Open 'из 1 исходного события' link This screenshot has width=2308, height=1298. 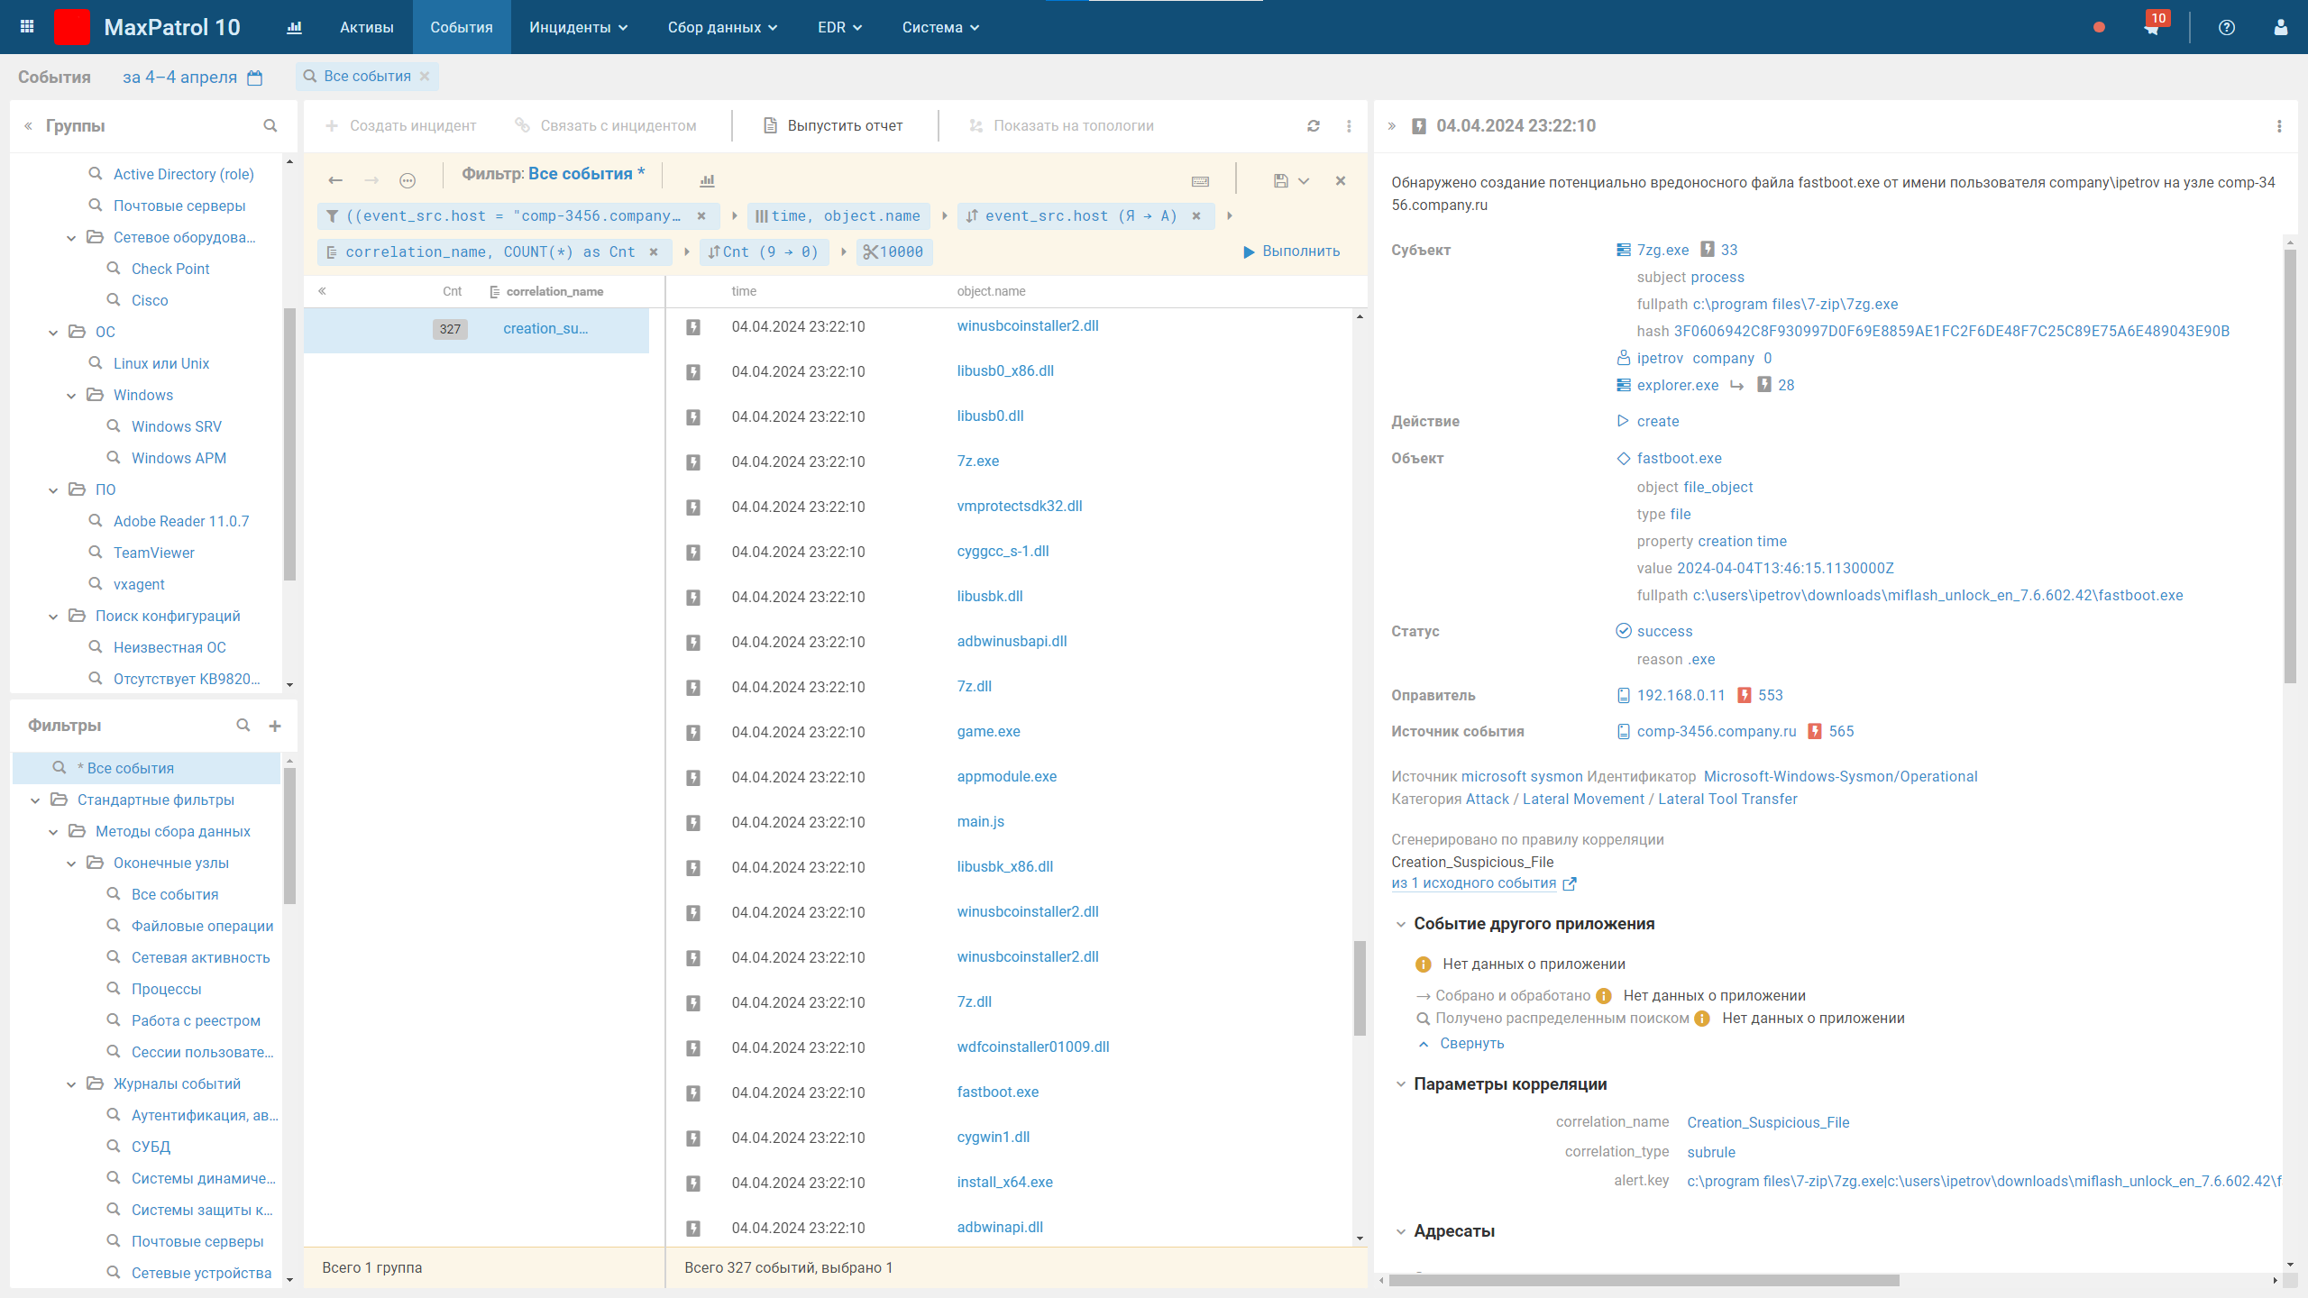(x=1473, y=883)
